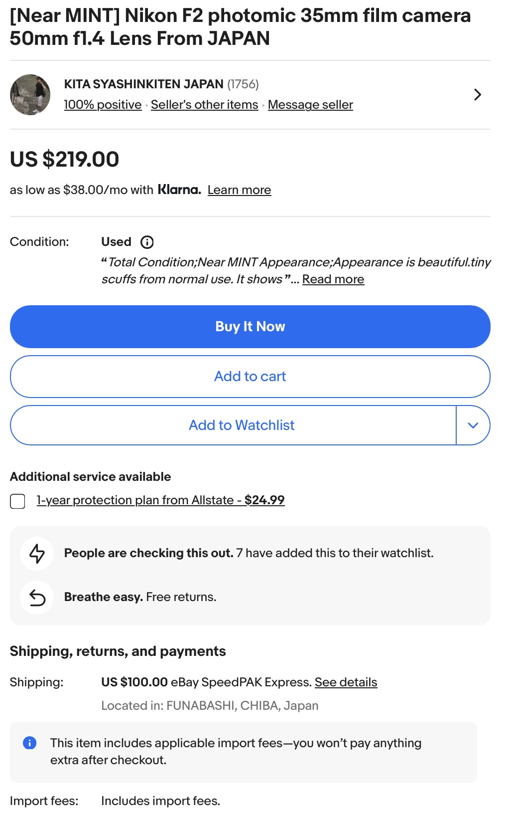The width and height of the screenshot is (508, 817).
Task: Open seller details with right chevron
Action: (477, 95)
